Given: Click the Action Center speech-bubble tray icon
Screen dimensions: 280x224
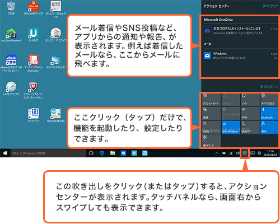Looking at the screenshot, I should pyautogui.click(x=245, y=153).
